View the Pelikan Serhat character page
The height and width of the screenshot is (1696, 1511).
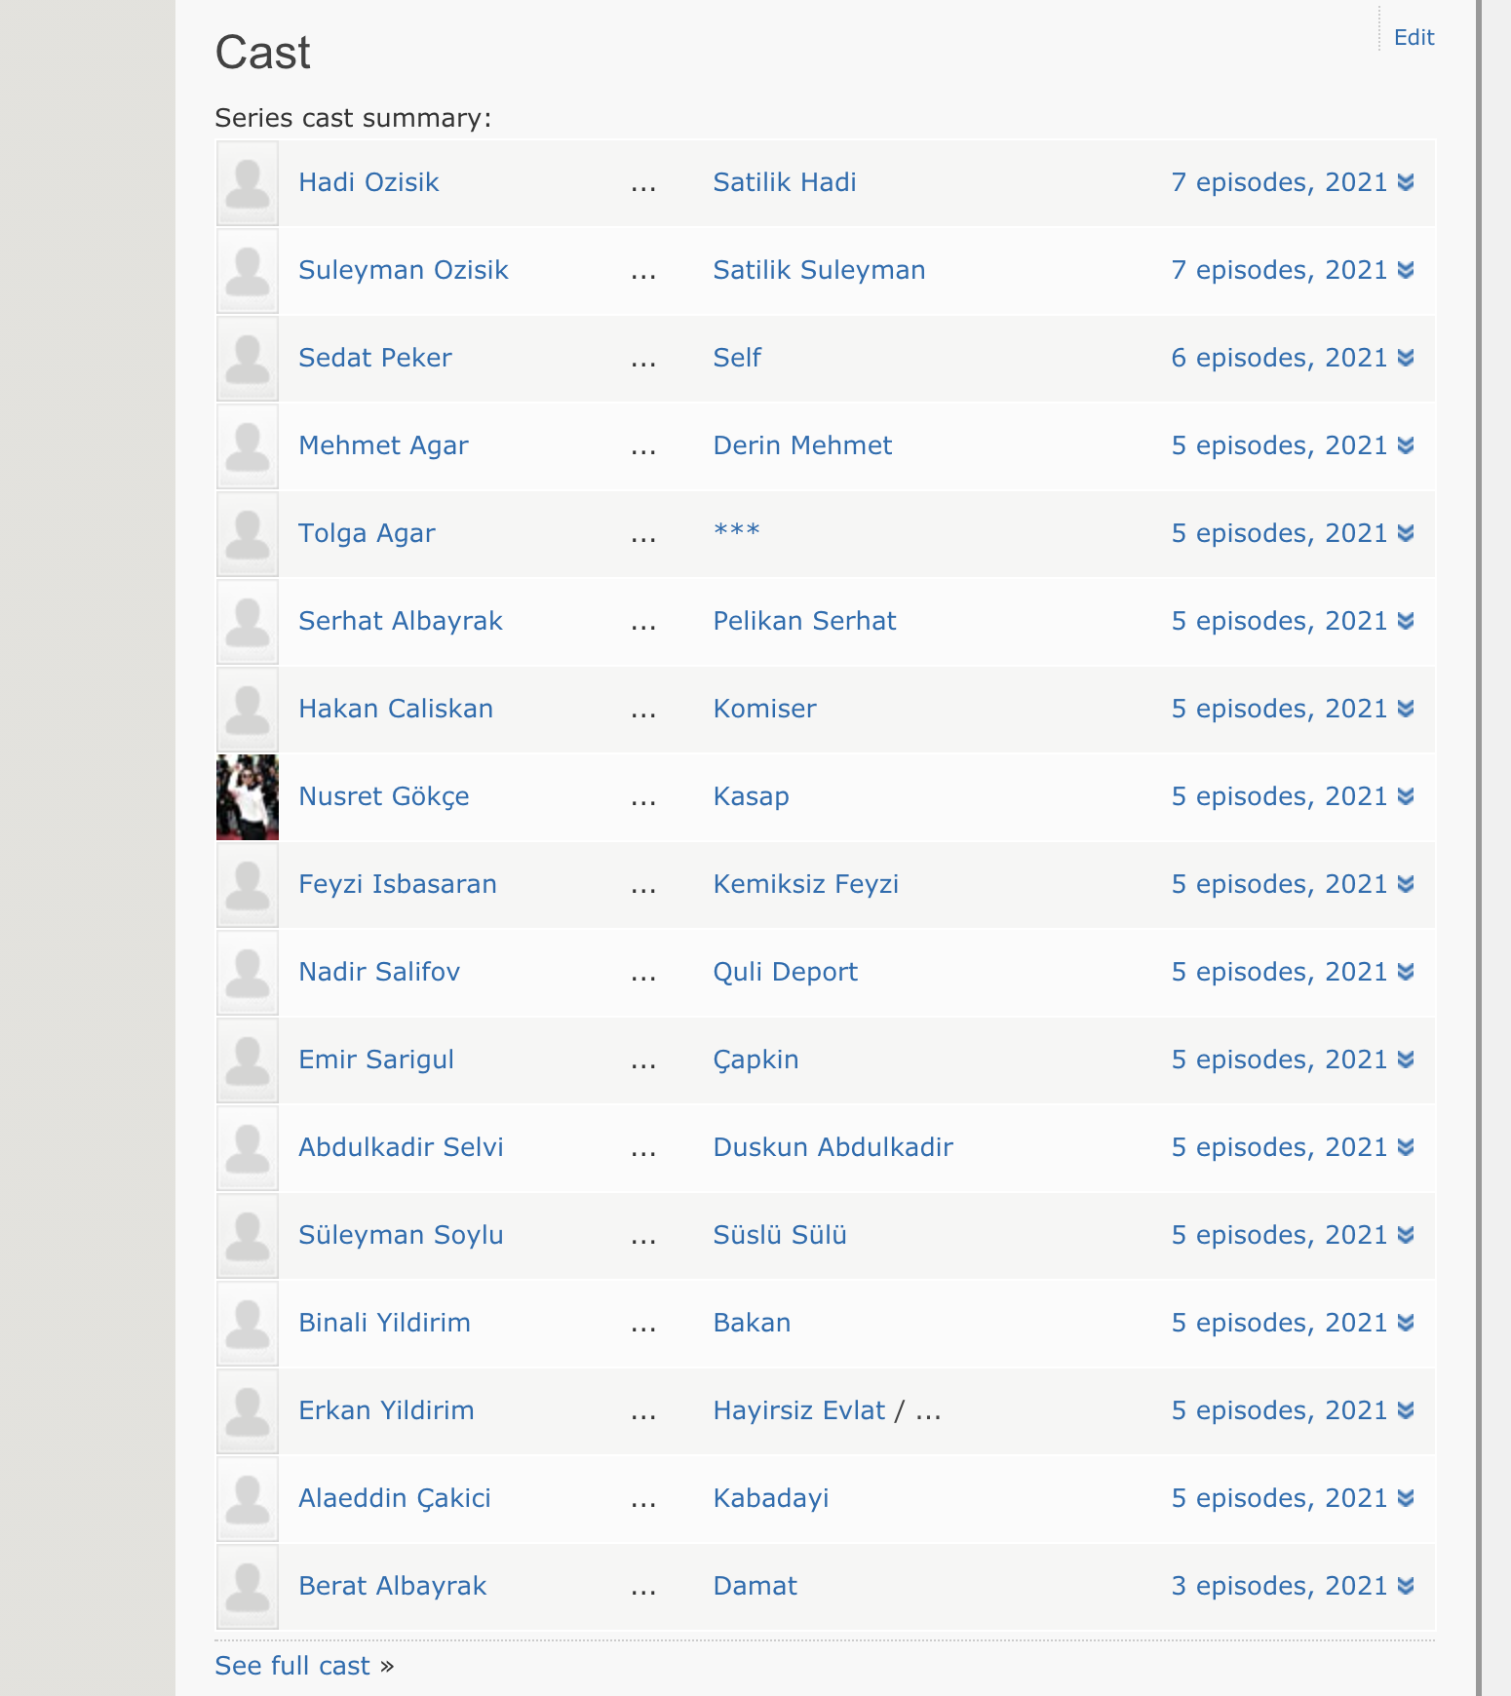pyautogui.click(x=804, y=621)
